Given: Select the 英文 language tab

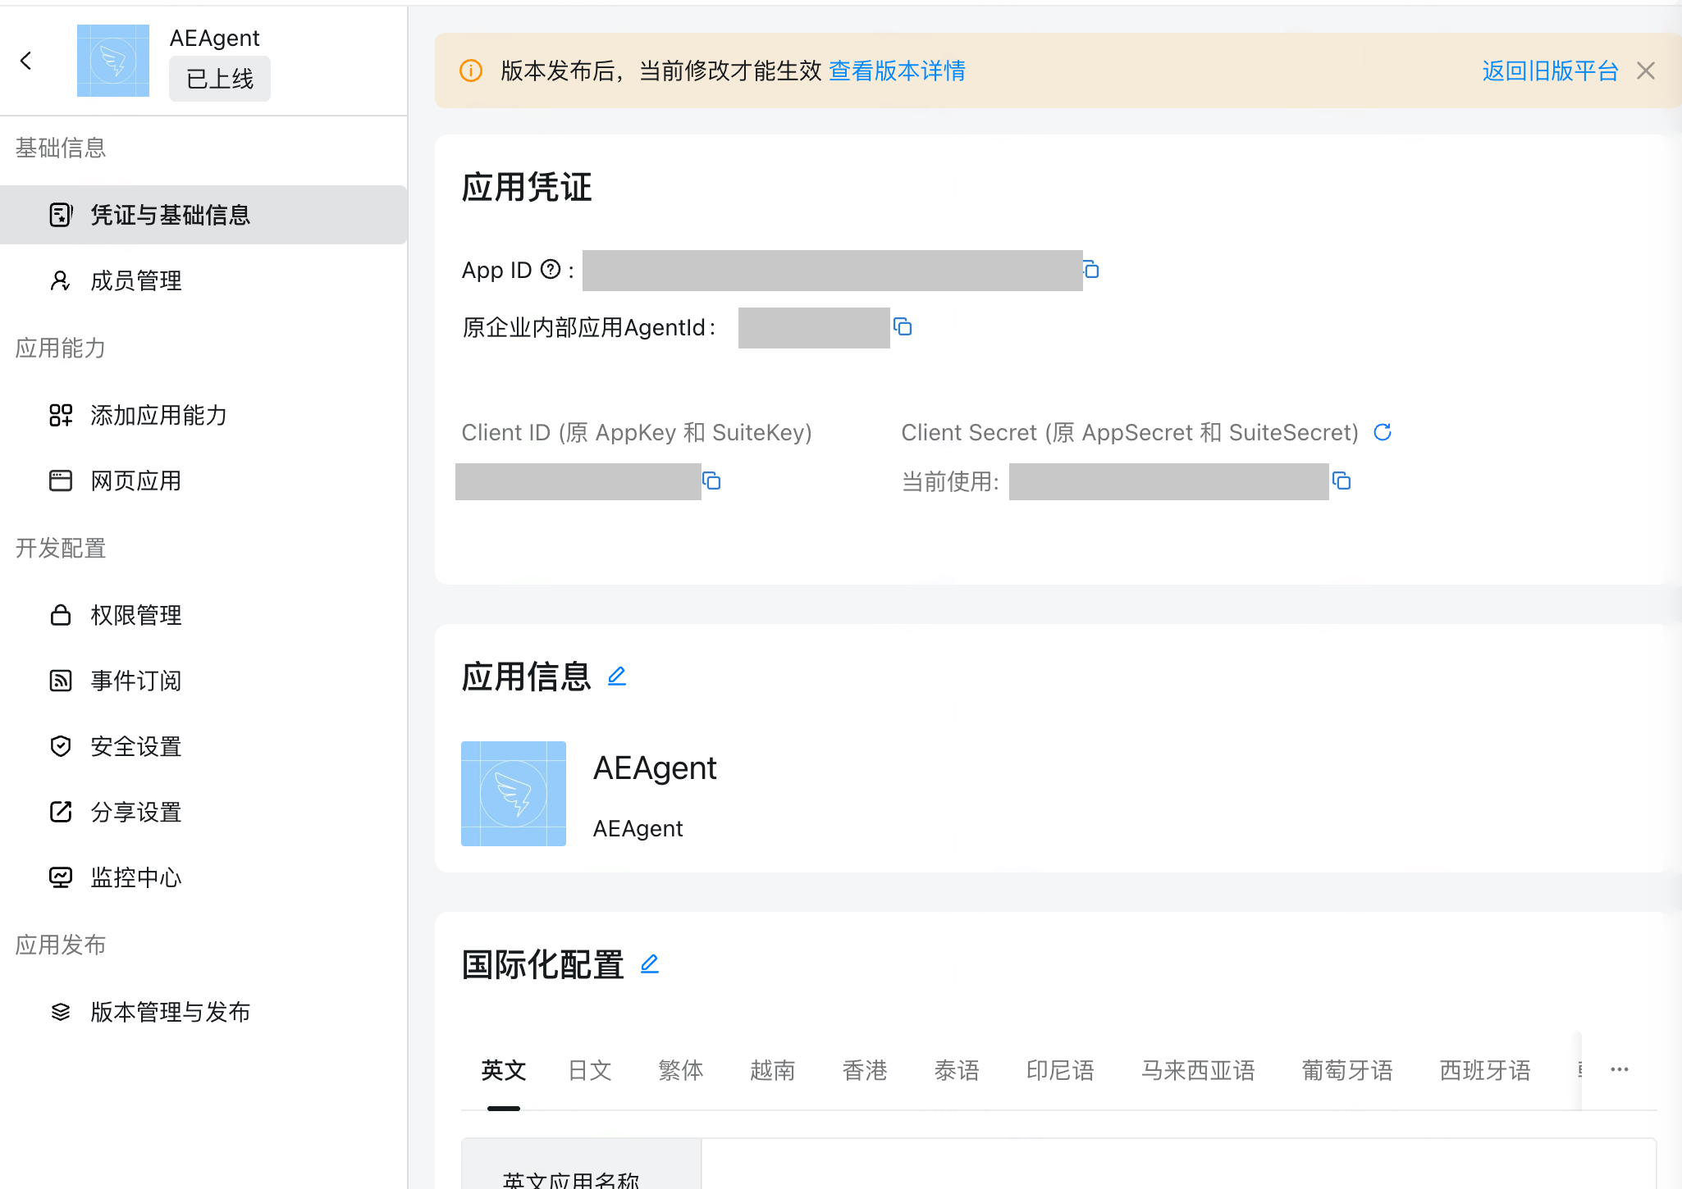Looking at the screenshot, I should (x=504, y=1070).
